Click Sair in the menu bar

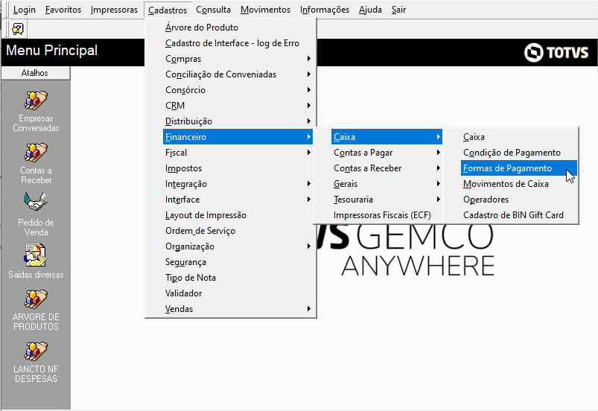pos(398,10)
